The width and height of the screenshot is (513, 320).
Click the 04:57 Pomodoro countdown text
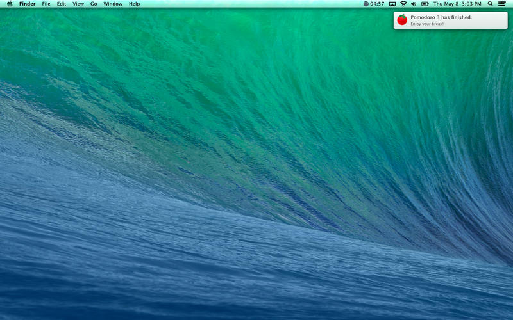378,4
